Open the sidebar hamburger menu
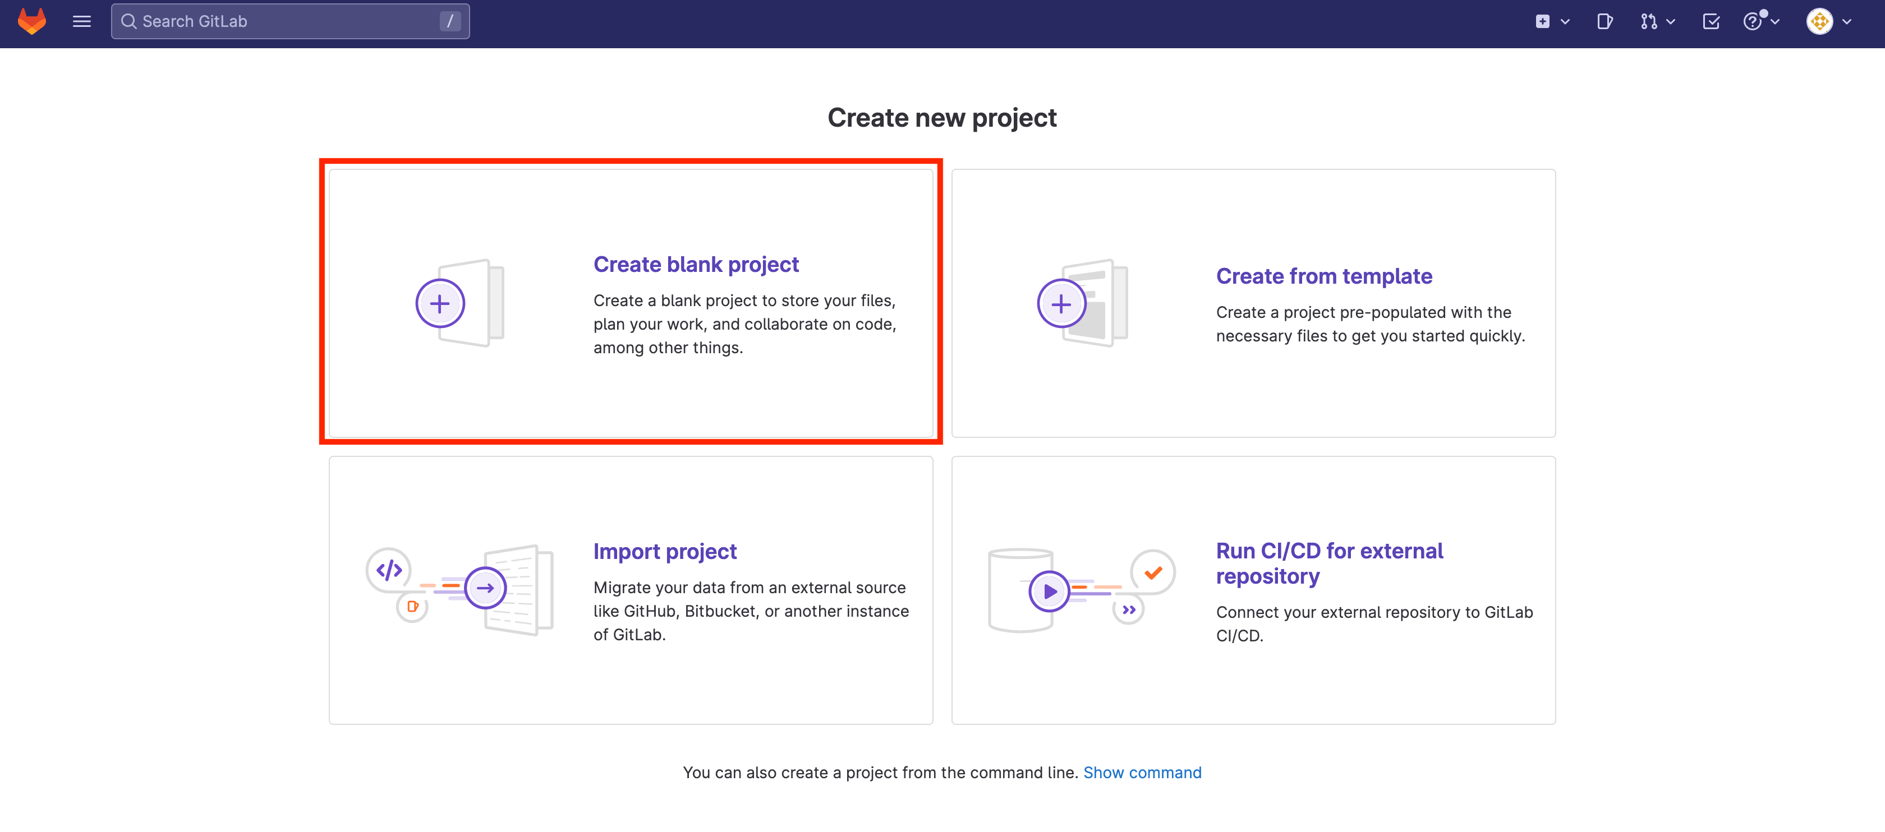The width and height of the screenshot is (1885, 832). tap(81, 21)
